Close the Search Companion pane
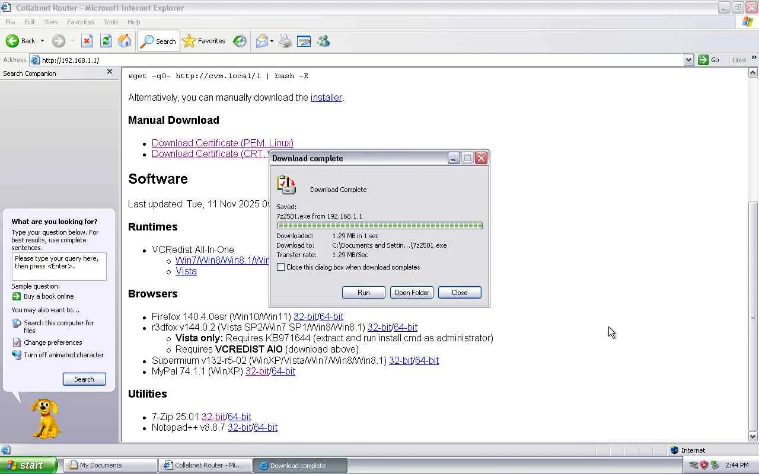 [109, 72]
